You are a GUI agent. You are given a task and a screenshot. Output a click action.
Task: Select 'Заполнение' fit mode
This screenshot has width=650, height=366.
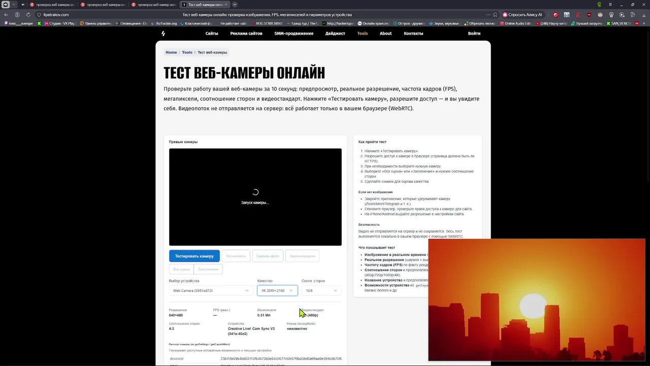point(208,269)
